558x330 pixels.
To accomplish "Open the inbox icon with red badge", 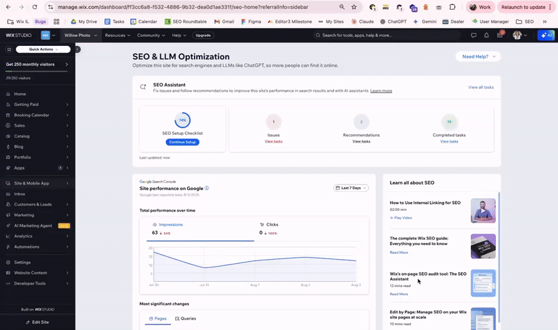I will tap(500, 35).
